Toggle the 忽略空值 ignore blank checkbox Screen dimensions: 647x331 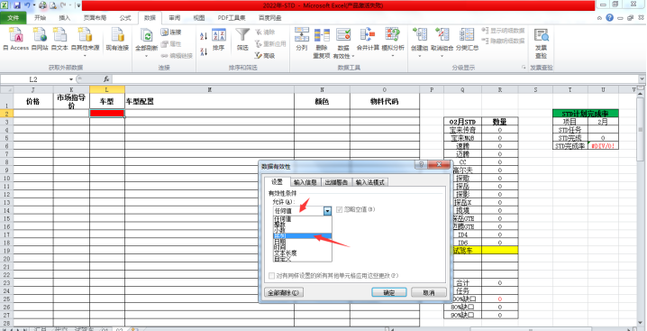[340, 209]
